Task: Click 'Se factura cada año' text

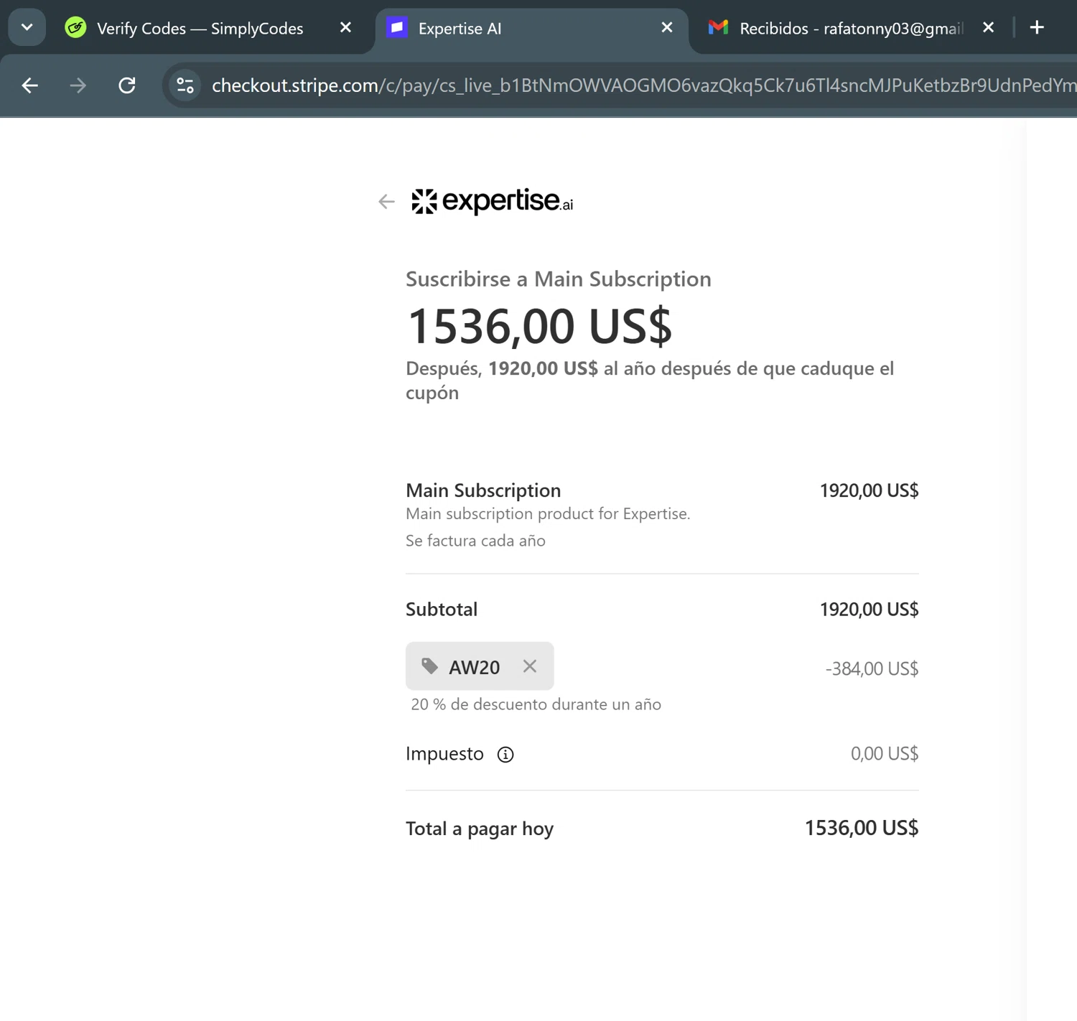Action: [475, 541]
